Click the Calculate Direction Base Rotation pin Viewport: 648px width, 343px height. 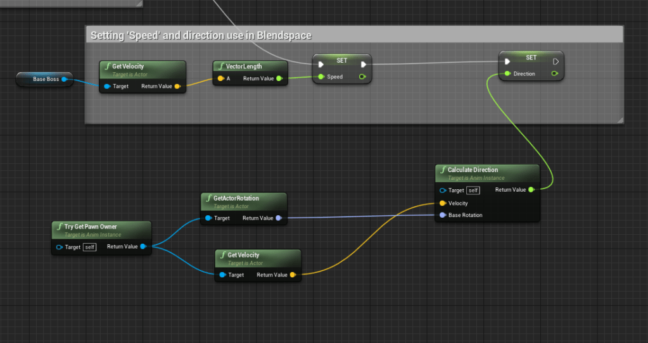[x=442, y=215]
